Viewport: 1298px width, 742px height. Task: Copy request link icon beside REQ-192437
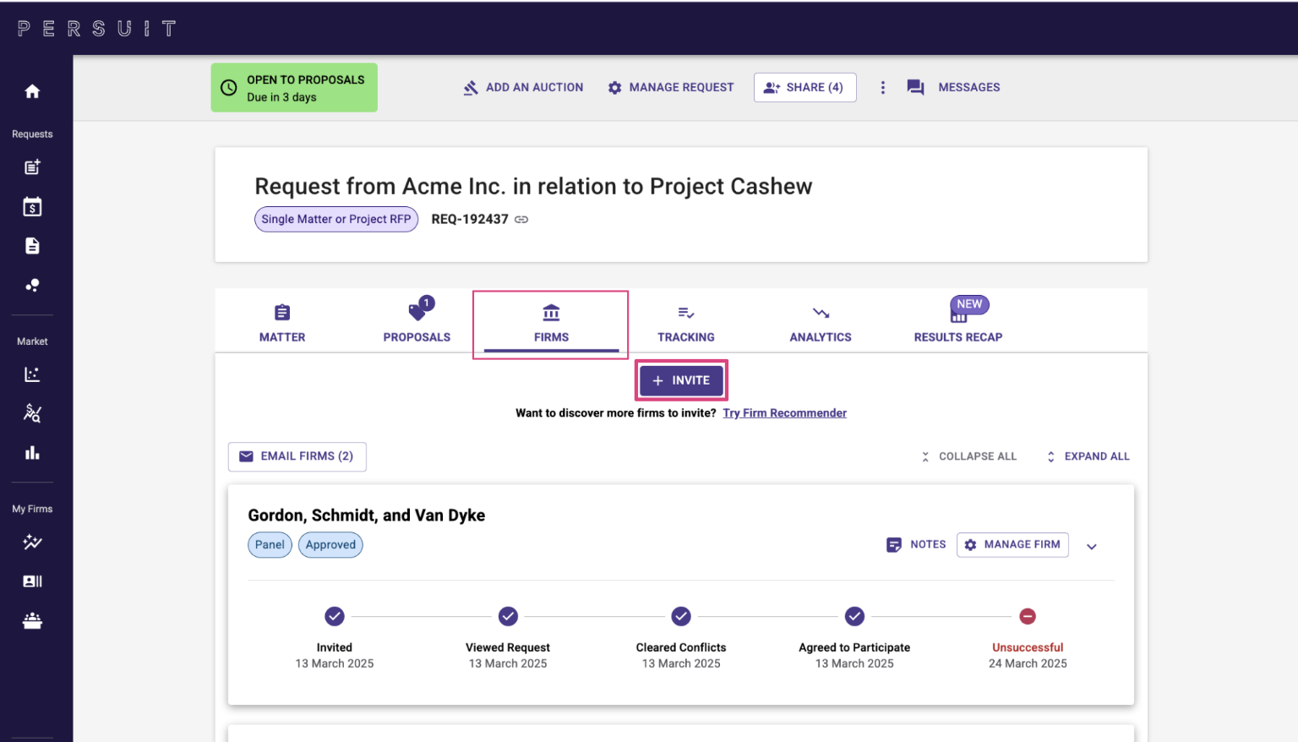521,220
